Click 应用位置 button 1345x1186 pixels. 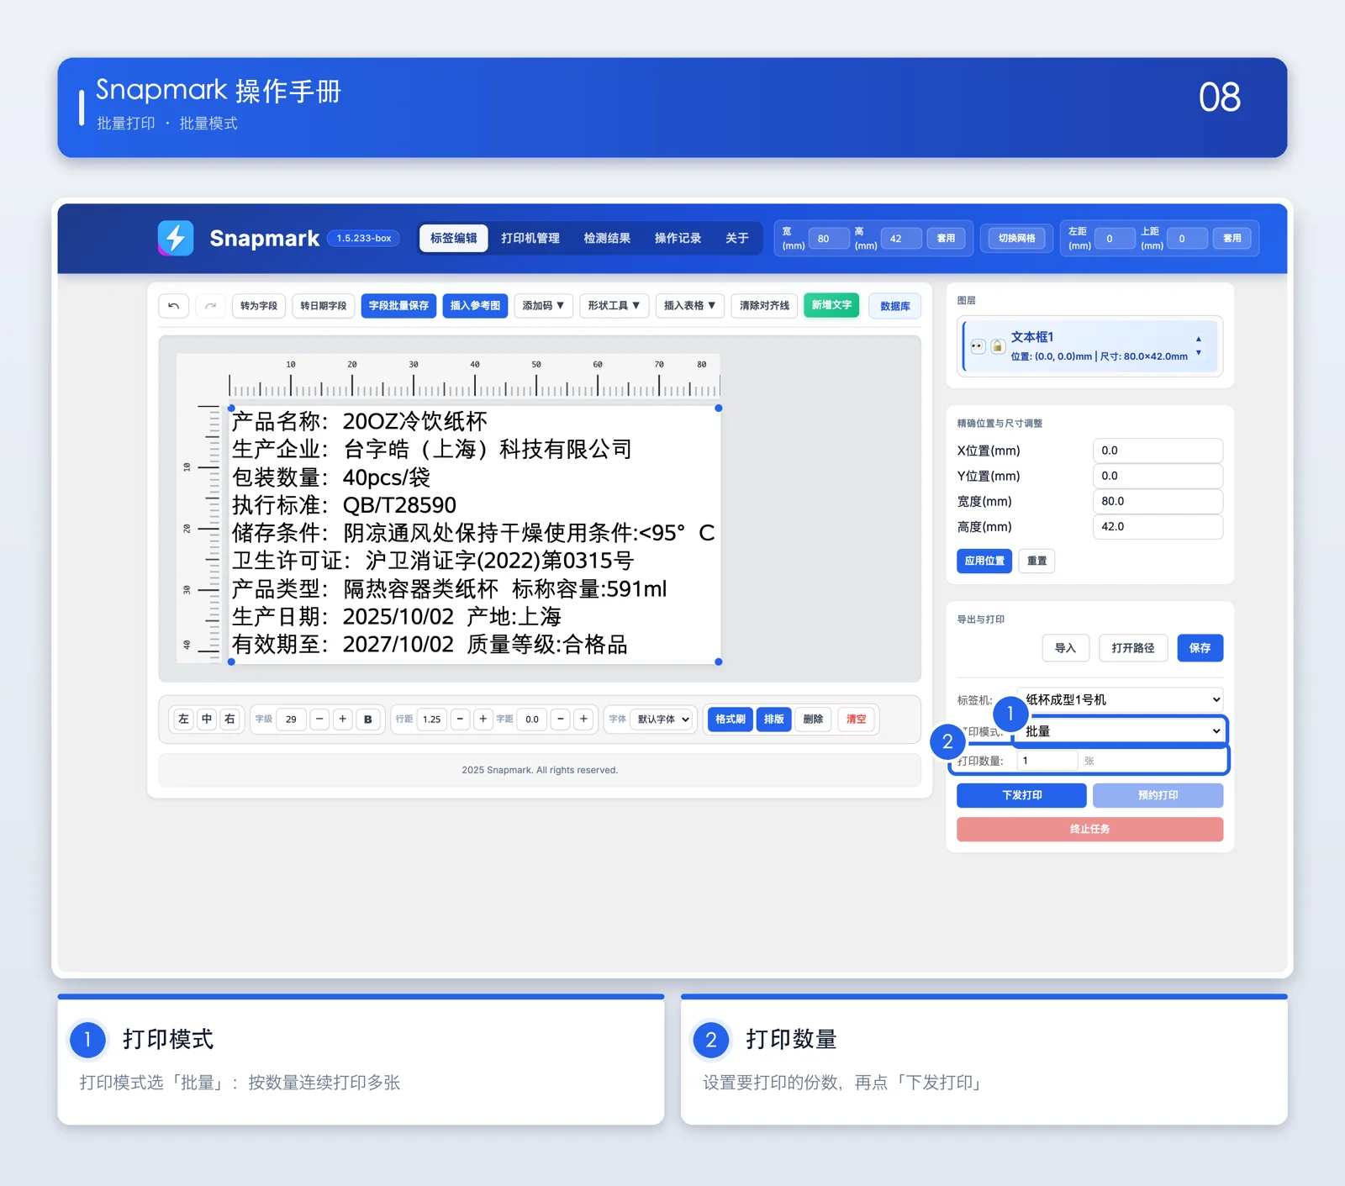(984, 561)
